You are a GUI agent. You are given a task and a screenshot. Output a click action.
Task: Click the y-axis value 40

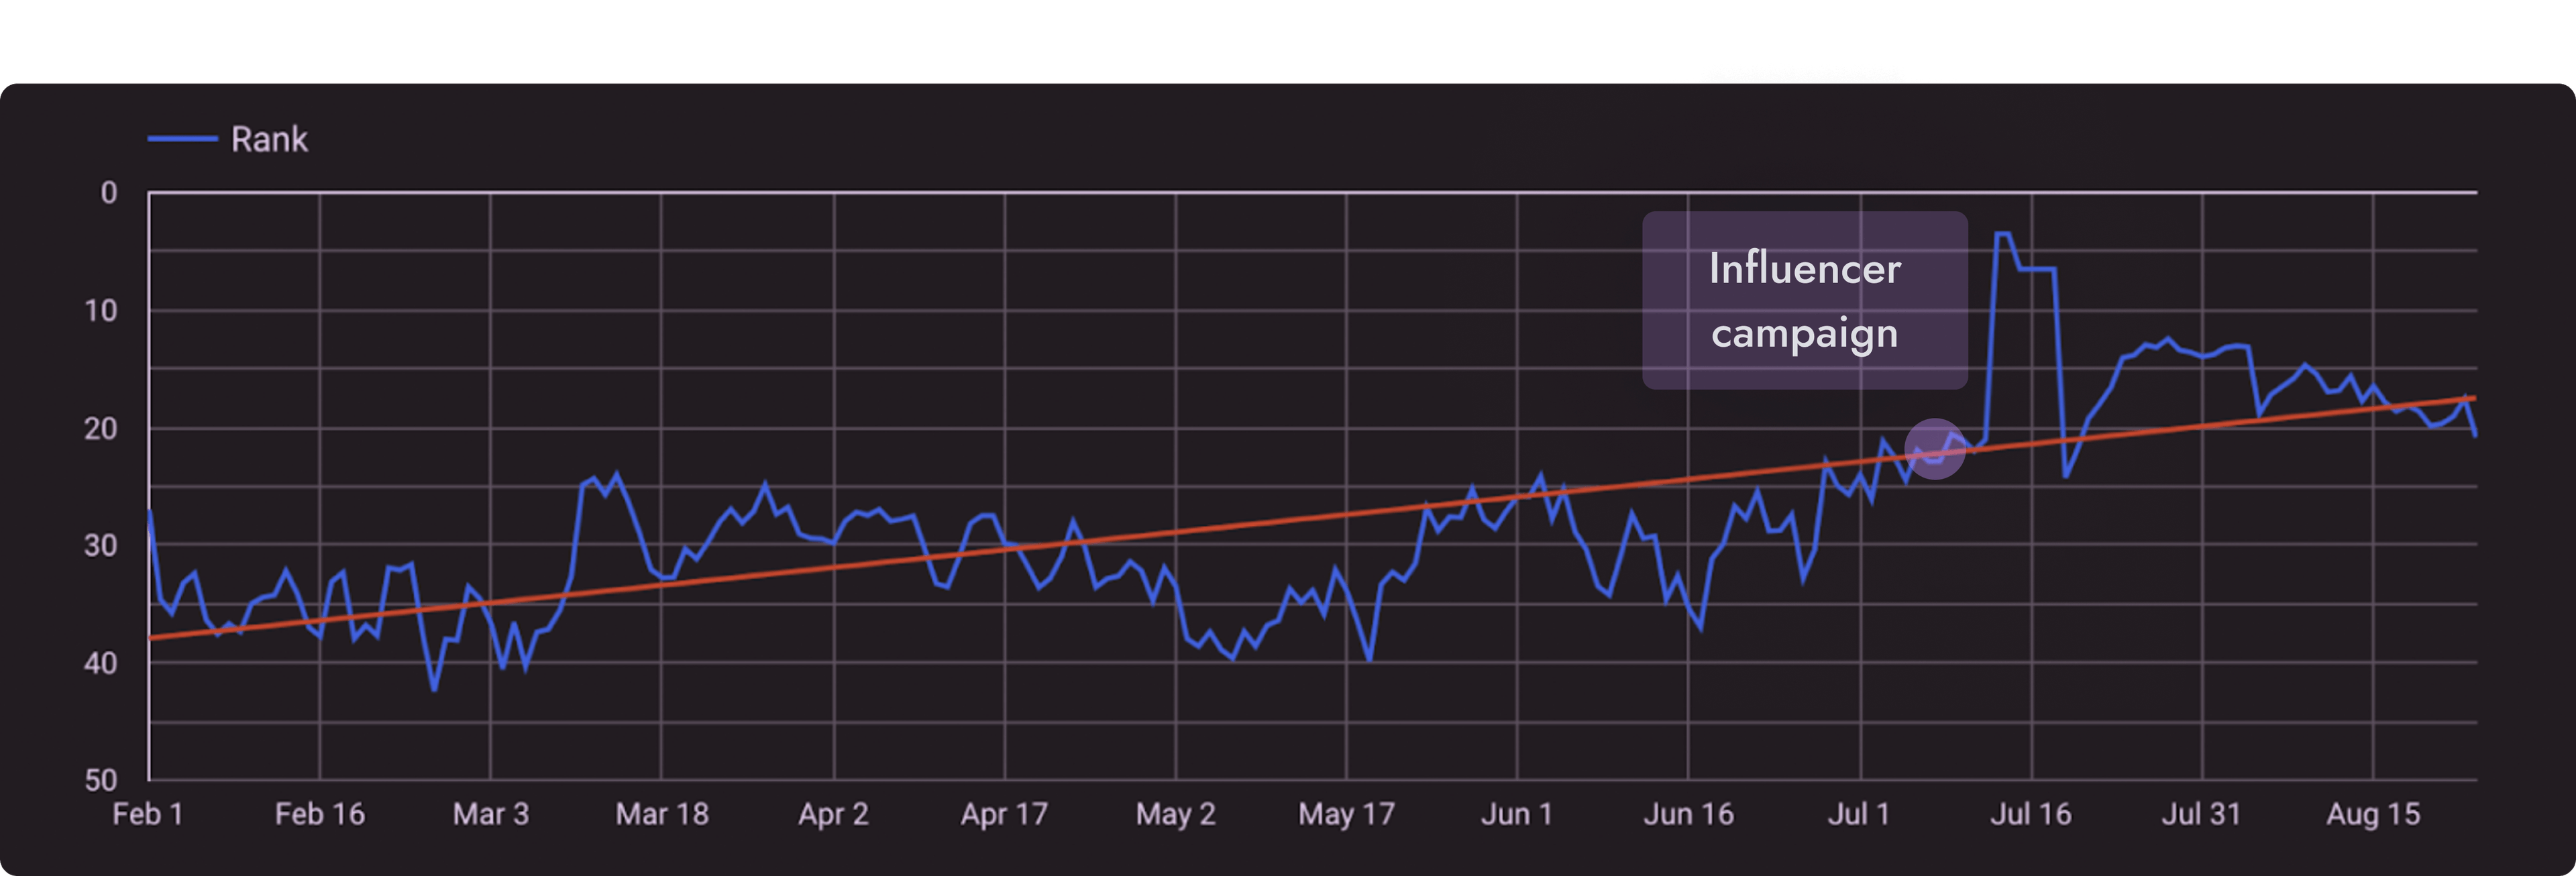click(x=101, y=663)
